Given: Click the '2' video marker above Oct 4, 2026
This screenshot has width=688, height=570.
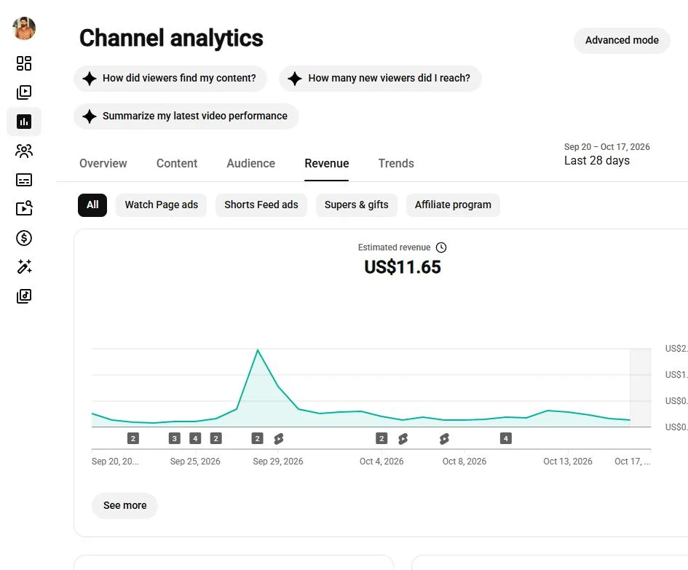Looking at the screenshot, I should click(381, 438).
